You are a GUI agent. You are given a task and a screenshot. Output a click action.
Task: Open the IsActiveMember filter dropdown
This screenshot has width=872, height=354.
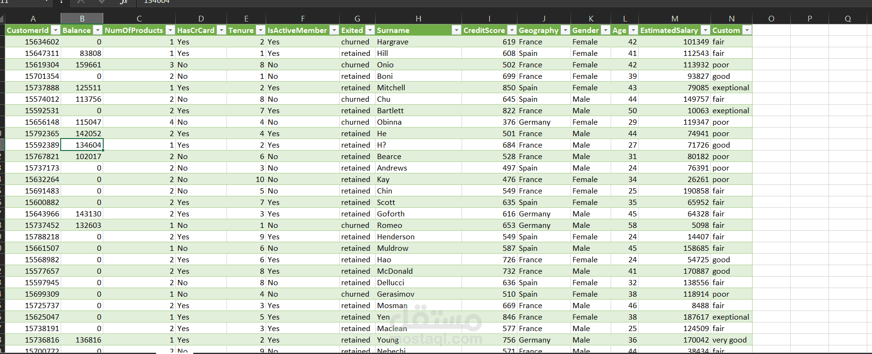(x=334, y=30)
